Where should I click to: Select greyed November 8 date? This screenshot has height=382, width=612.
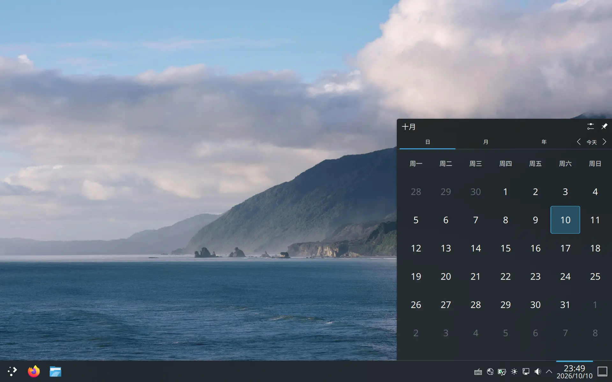[x=595, y=333]
